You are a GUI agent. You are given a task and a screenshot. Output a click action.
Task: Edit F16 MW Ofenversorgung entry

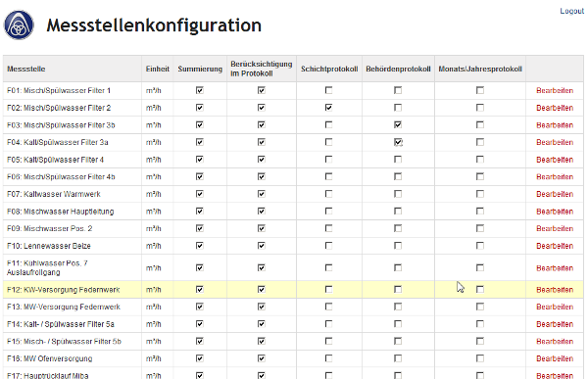click(x=555, y=358)
